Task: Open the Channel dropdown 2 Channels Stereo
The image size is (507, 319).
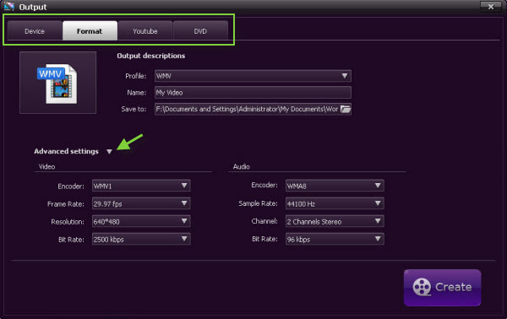Action: pyautogui.click(x=335, y=221)
